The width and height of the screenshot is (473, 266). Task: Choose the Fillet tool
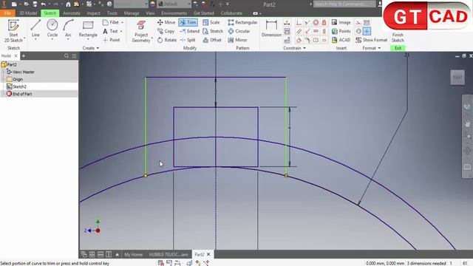[x=111, y=22]
